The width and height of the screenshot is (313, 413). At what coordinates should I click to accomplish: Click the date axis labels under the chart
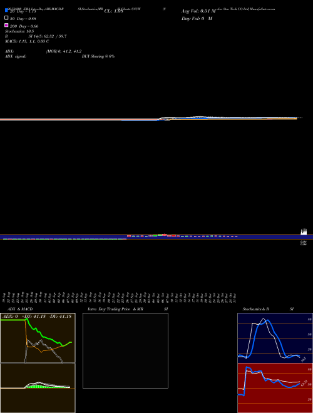(120, 298)
